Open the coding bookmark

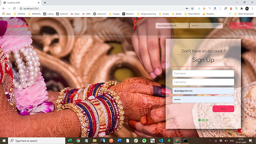48,14
